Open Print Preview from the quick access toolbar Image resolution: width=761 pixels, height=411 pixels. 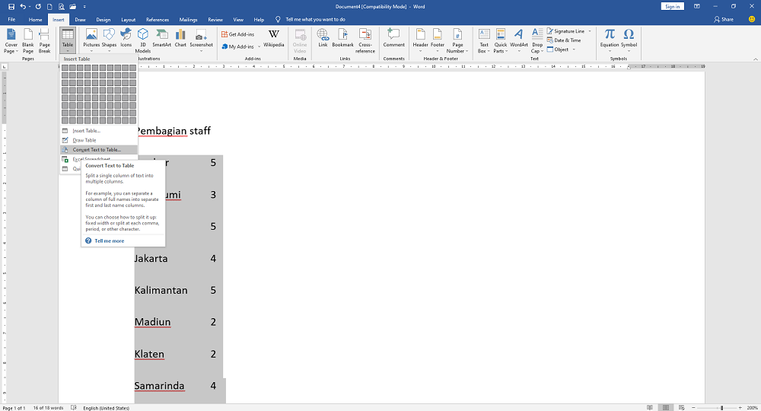tap(61, 7)
